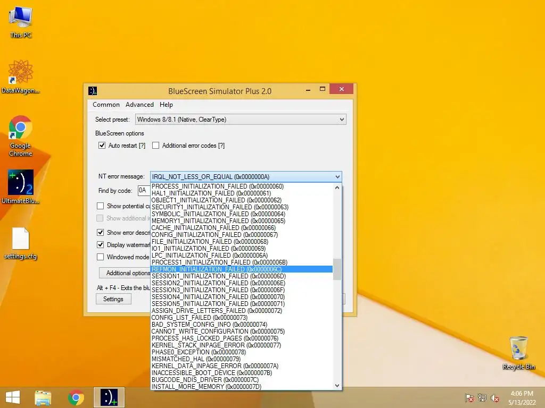Toggle Display watermark checkbox
Image resolution: width=545 pixels, height=408 pixels.
100,244
